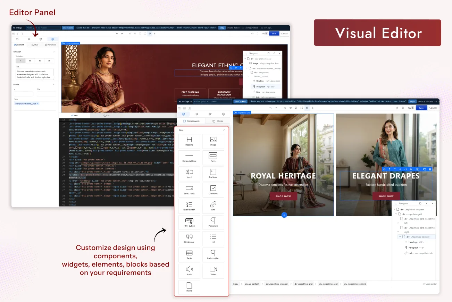Viewport: 452px width, 302px height.
Task: Insert the Preformatted component
Action: click(x=213, y=255)
